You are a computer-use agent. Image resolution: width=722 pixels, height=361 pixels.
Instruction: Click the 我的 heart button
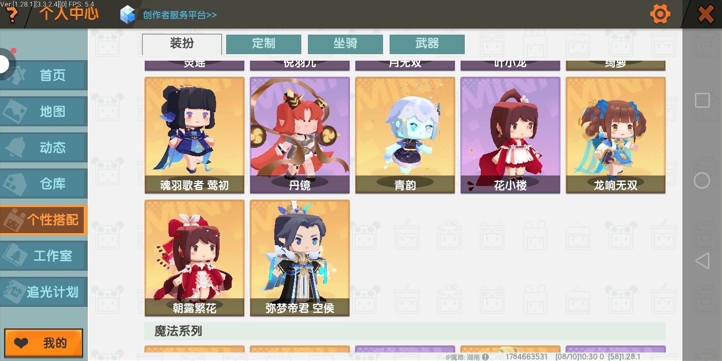(44, 343)
